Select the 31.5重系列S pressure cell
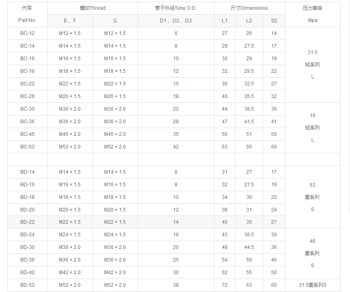350x292 pixels. click(x=313, y=285)
